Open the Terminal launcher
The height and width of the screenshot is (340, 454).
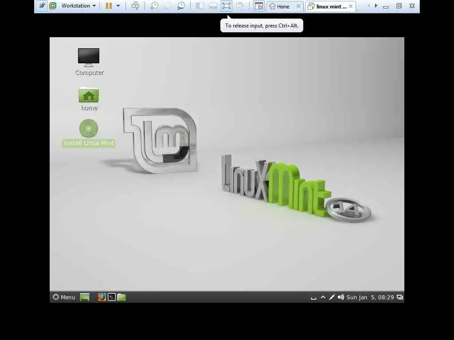click(112, 297)
